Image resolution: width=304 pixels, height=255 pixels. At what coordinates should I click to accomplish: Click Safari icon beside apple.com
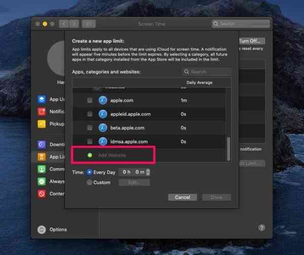pos(103,100)
